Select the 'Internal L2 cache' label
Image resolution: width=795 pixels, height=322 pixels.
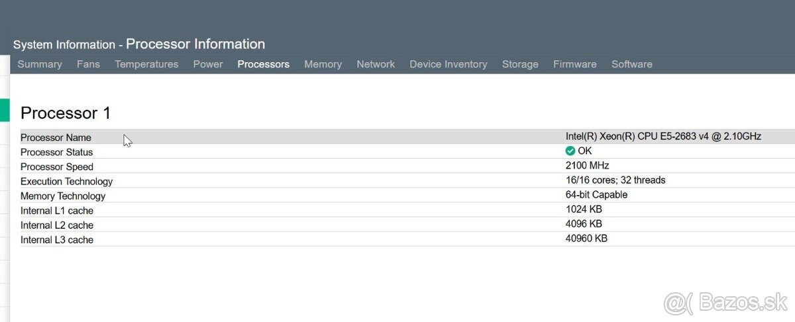tap(57, 225)
